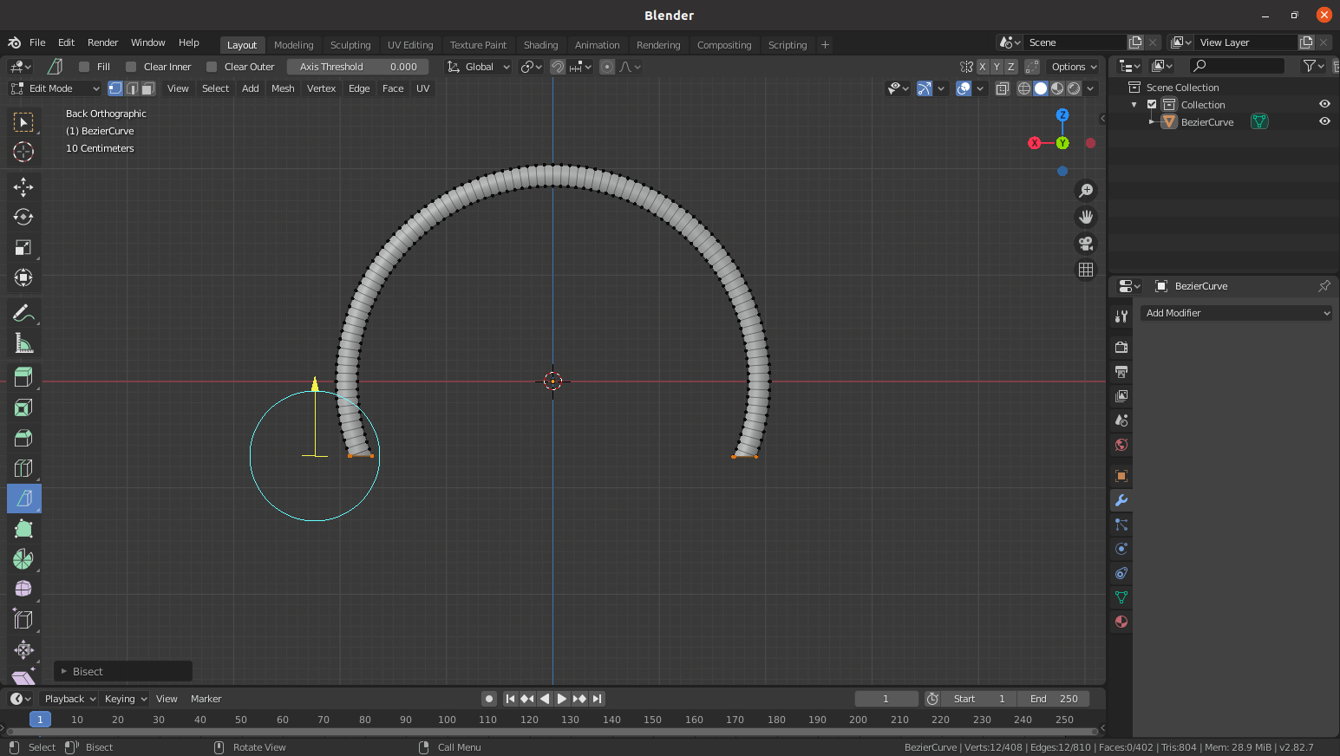Open the Render menu
Image resolution: width=1340 pixels, height=756 pixels.
point(102,42)
